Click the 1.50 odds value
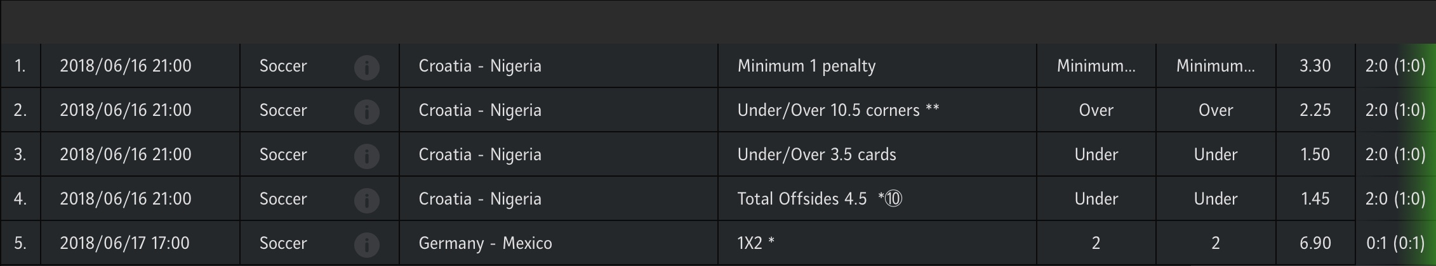The width and height of the screenshot is (1436, 266). (x=1315, y=155)
